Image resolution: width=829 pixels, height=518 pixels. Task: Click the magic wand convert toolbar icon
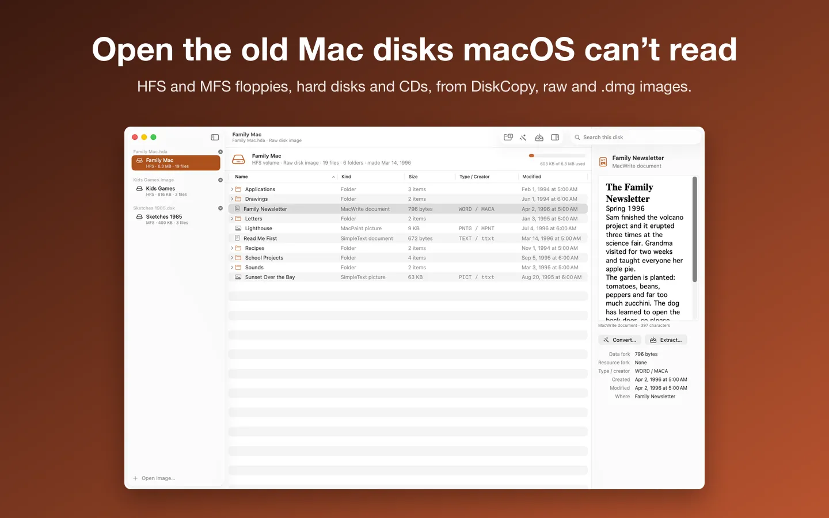point(523,138)
